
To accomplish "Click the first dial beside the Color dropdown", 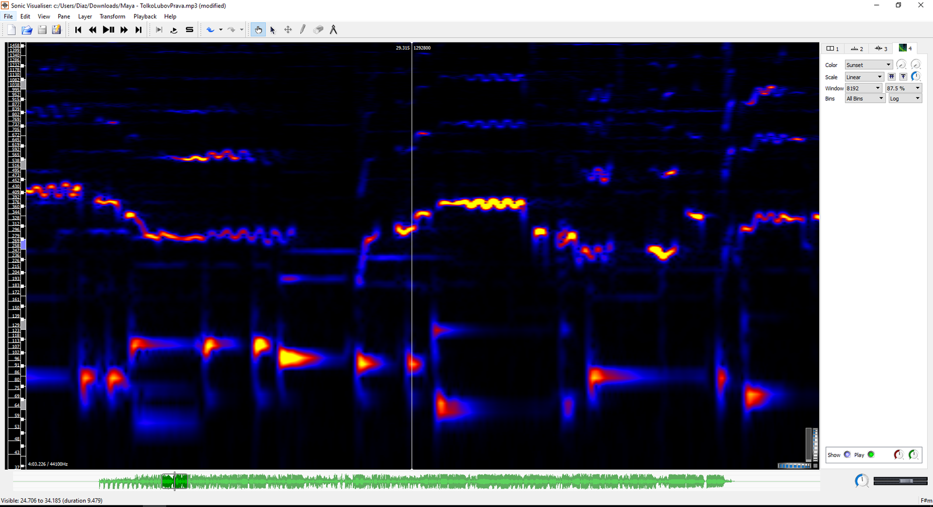I will pos(901,65).
